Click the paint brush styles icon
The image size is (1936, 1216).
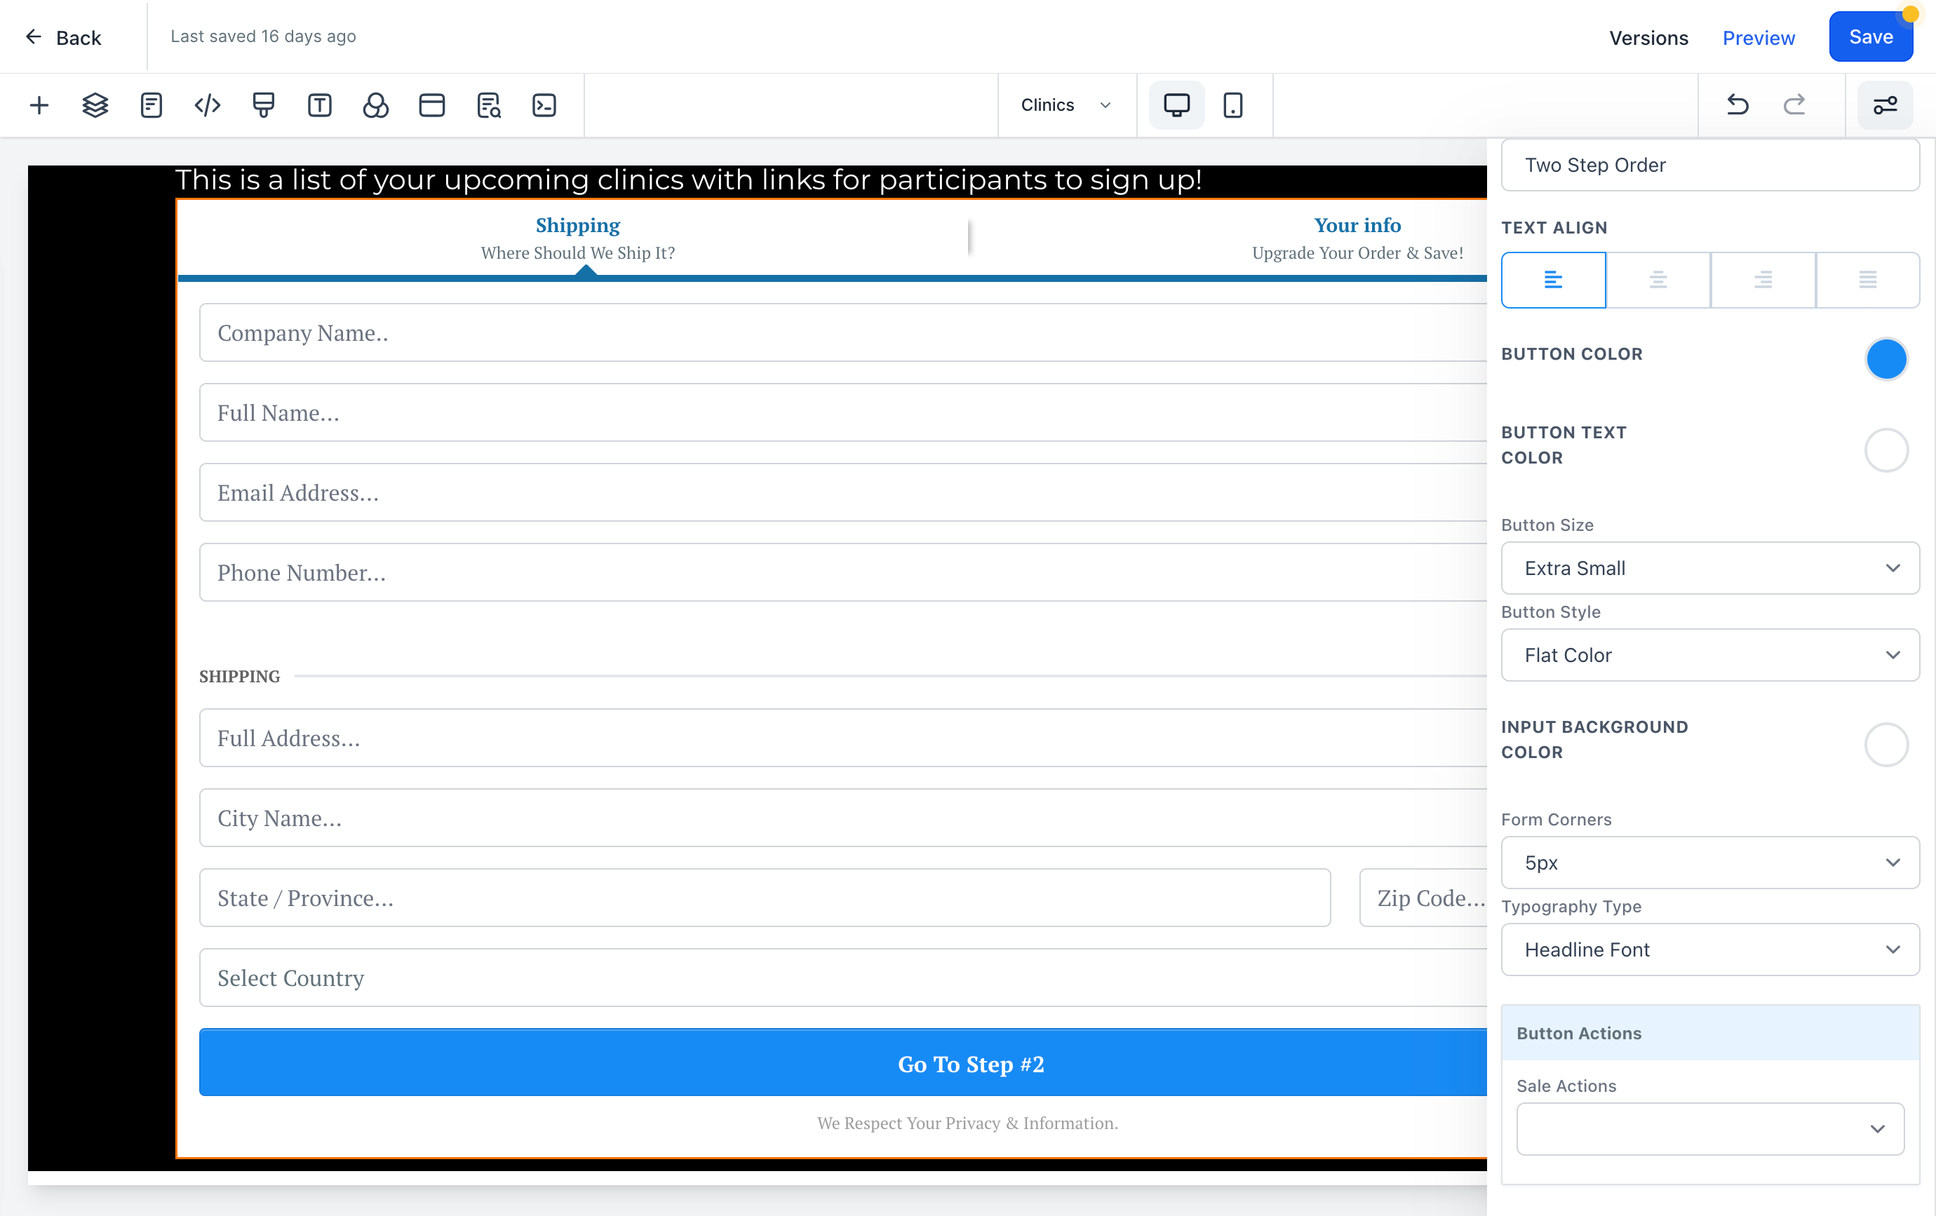pos(264,105)
